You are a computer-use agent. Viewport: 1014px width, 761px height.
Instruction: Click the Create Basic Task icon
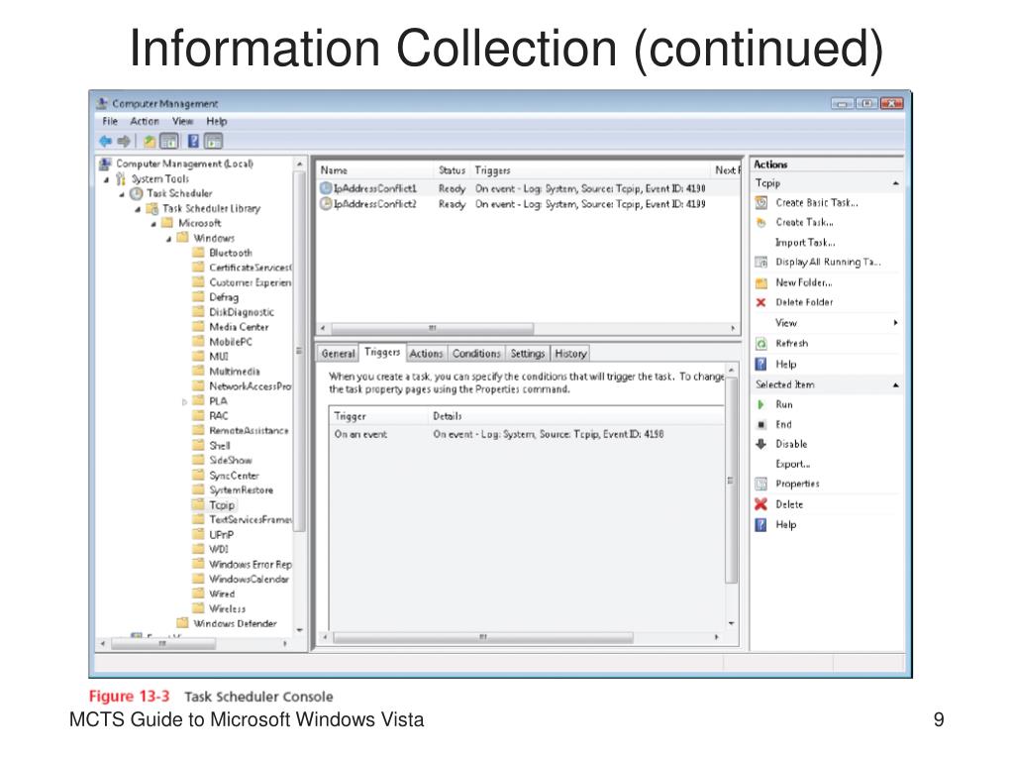tap(761, 203)
